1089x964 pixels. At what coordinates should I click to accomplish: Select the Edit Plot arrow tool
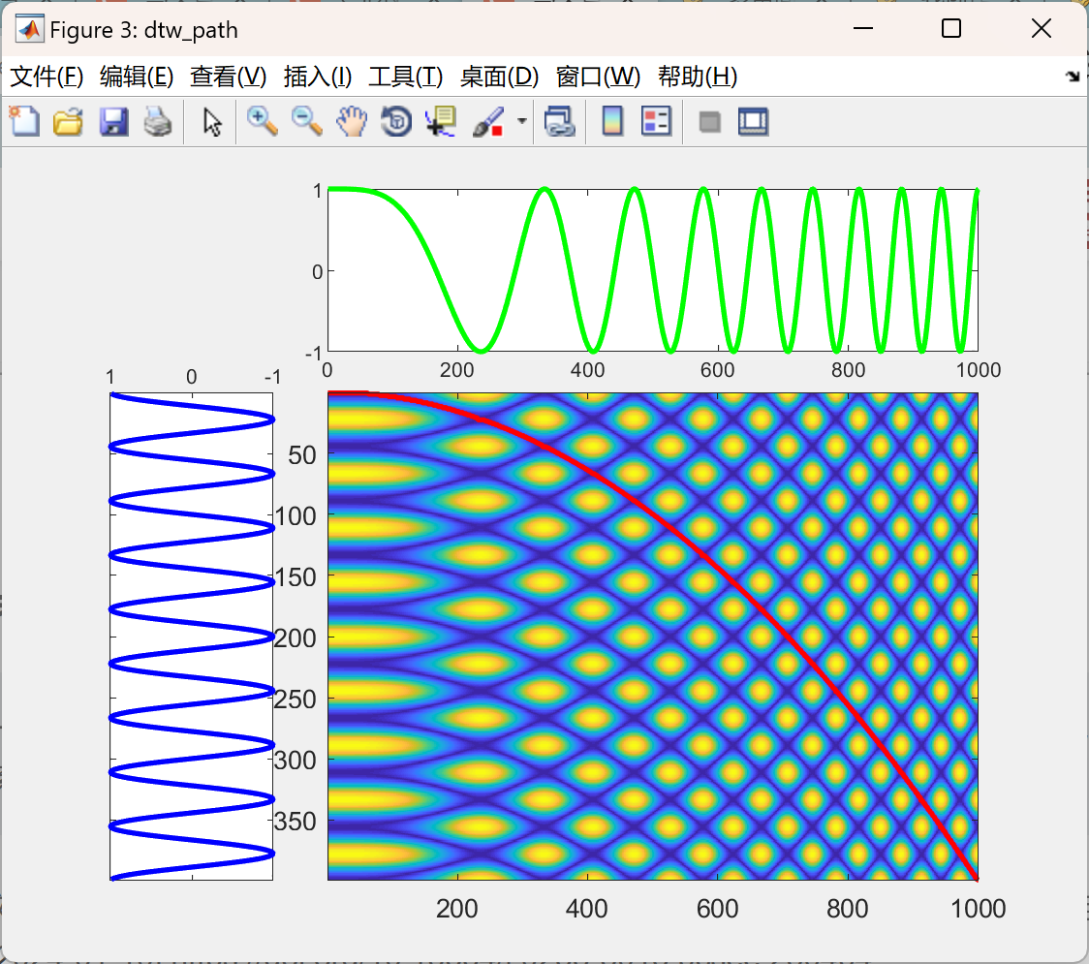(x=209, y=121)
